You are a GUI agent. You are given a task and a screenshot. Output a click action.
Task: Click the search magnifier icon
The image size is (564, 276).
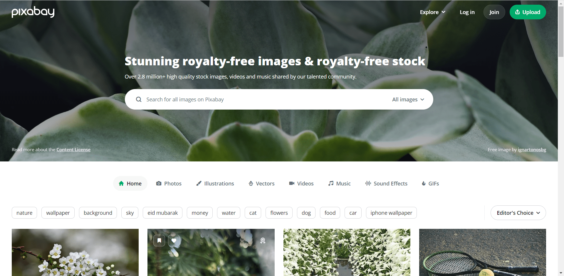(139, 99)
